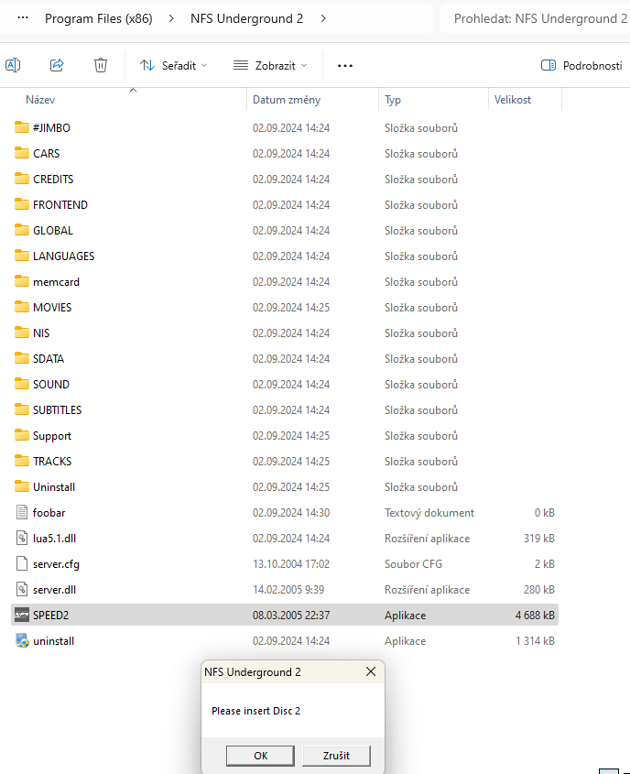Select the SUBTITLES folder icon
This screenshot has height=774, width=630.
click(22, 409)
